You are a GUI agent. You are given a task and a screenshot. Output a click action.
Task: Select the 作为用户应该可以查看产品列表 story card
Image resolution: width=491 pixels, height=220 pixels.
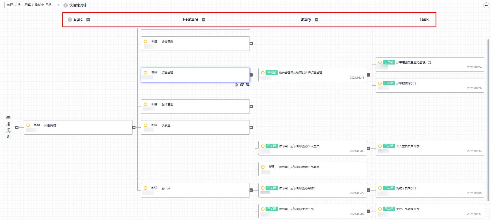(312, 169)
